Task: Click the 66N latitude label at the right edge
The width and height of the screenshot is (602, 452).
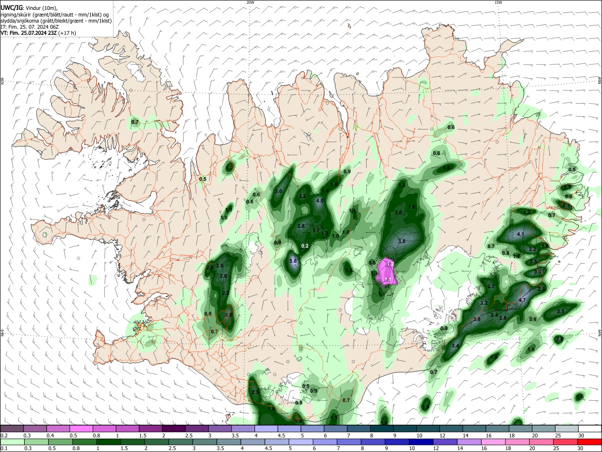Action: coord(600,81)
